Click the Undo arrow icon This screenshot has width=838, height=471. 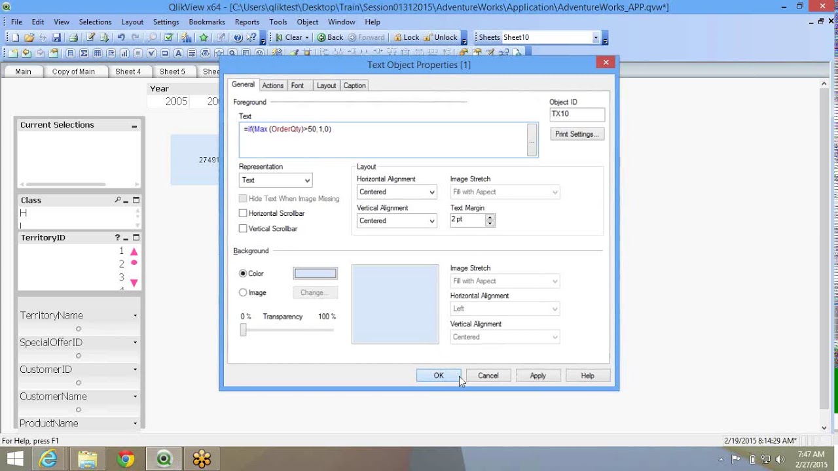tap(121, 37)
